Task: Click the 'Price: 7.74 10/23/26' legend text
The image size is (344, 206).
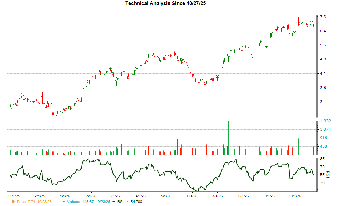Action: pyautogui.click(x=34, y=202)
